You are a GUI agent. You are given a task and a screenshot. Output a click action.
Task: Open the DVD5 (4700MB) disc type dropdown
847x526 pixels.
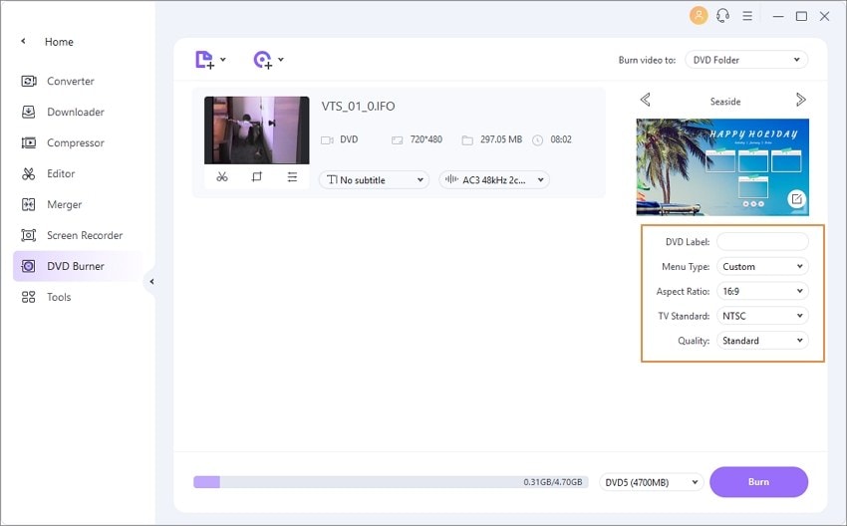[651, 482]
